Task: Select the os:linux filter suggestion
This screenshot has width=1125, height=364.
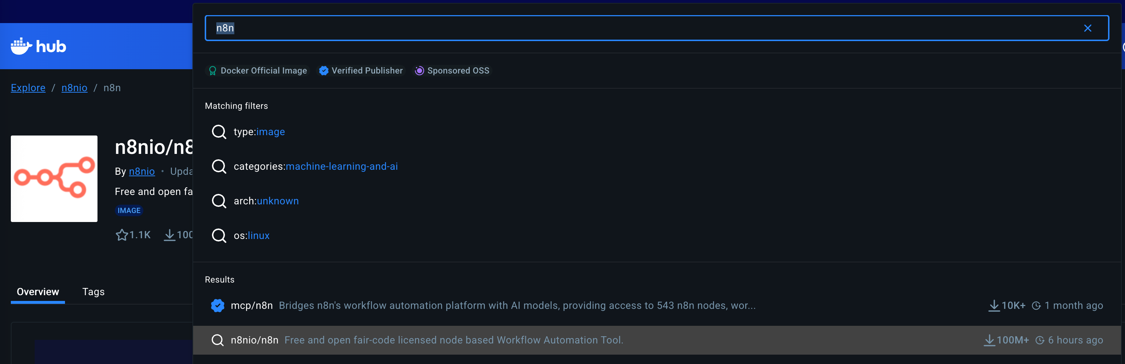Action: [251, 236]
